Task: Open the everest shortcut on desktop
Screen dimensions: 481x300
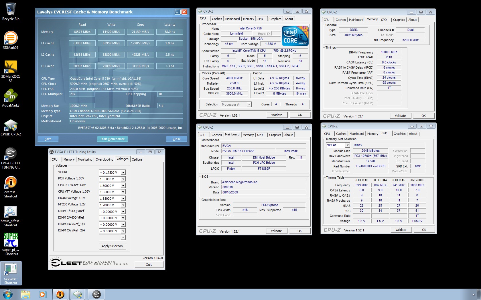Action: click(x=11, y=187)
